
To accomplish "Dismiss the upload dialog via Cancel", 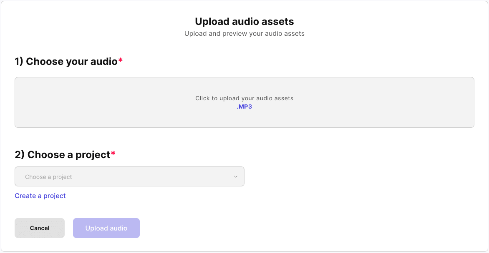I will [40, 228].
